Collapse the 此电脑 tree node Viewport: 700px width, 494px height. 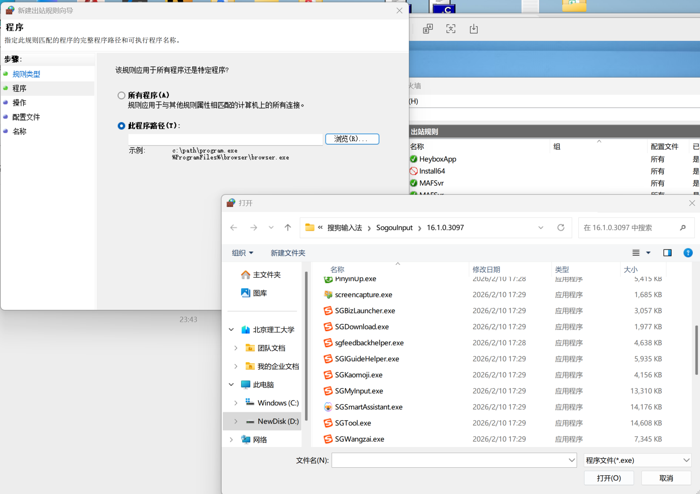point(232,385)
